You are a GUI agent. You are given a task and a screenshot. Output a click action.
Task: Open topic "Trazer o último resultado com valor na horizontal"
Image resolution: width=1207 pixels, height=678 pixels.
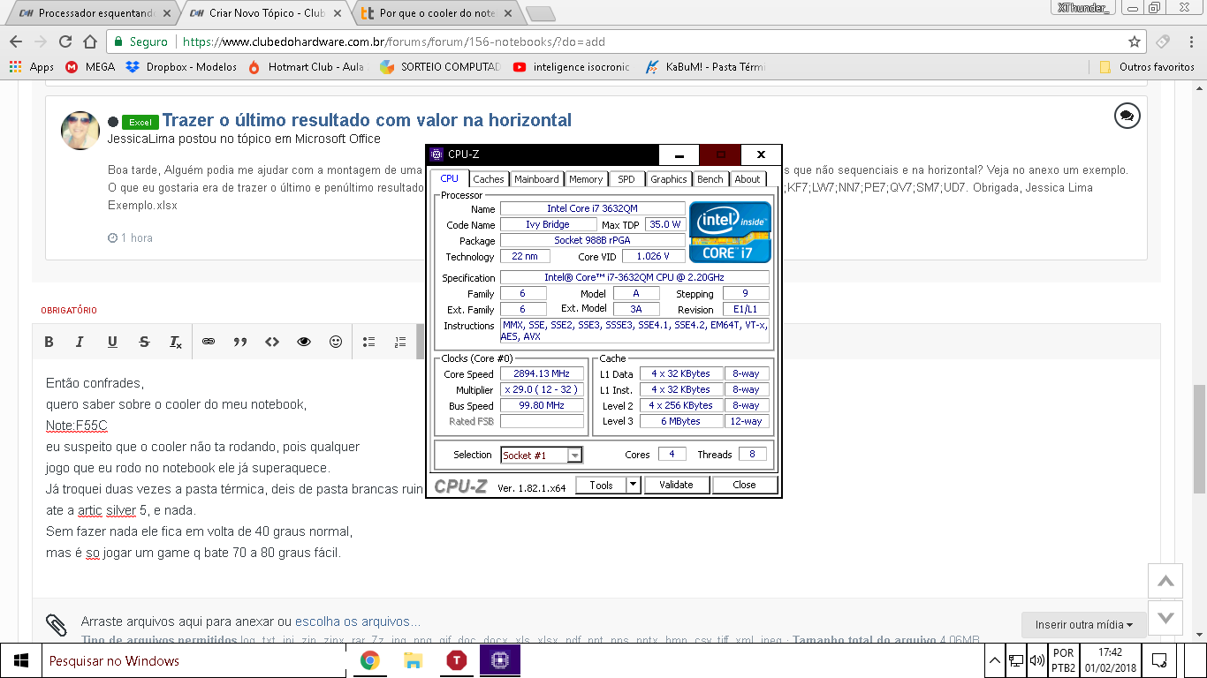[x=367, y=120]
